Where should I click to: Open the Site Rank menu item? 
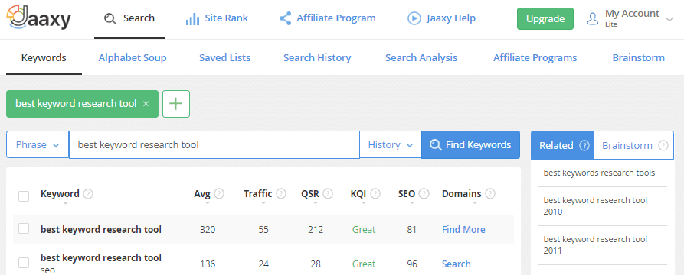[x=217, y=18]
